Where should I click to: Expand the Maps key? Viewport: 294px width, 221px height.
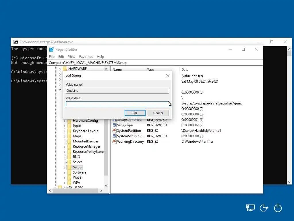point(65,136)
